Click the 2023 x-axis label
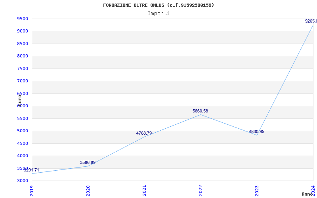The width and height of the screenshot is (317, 198). 257,190
